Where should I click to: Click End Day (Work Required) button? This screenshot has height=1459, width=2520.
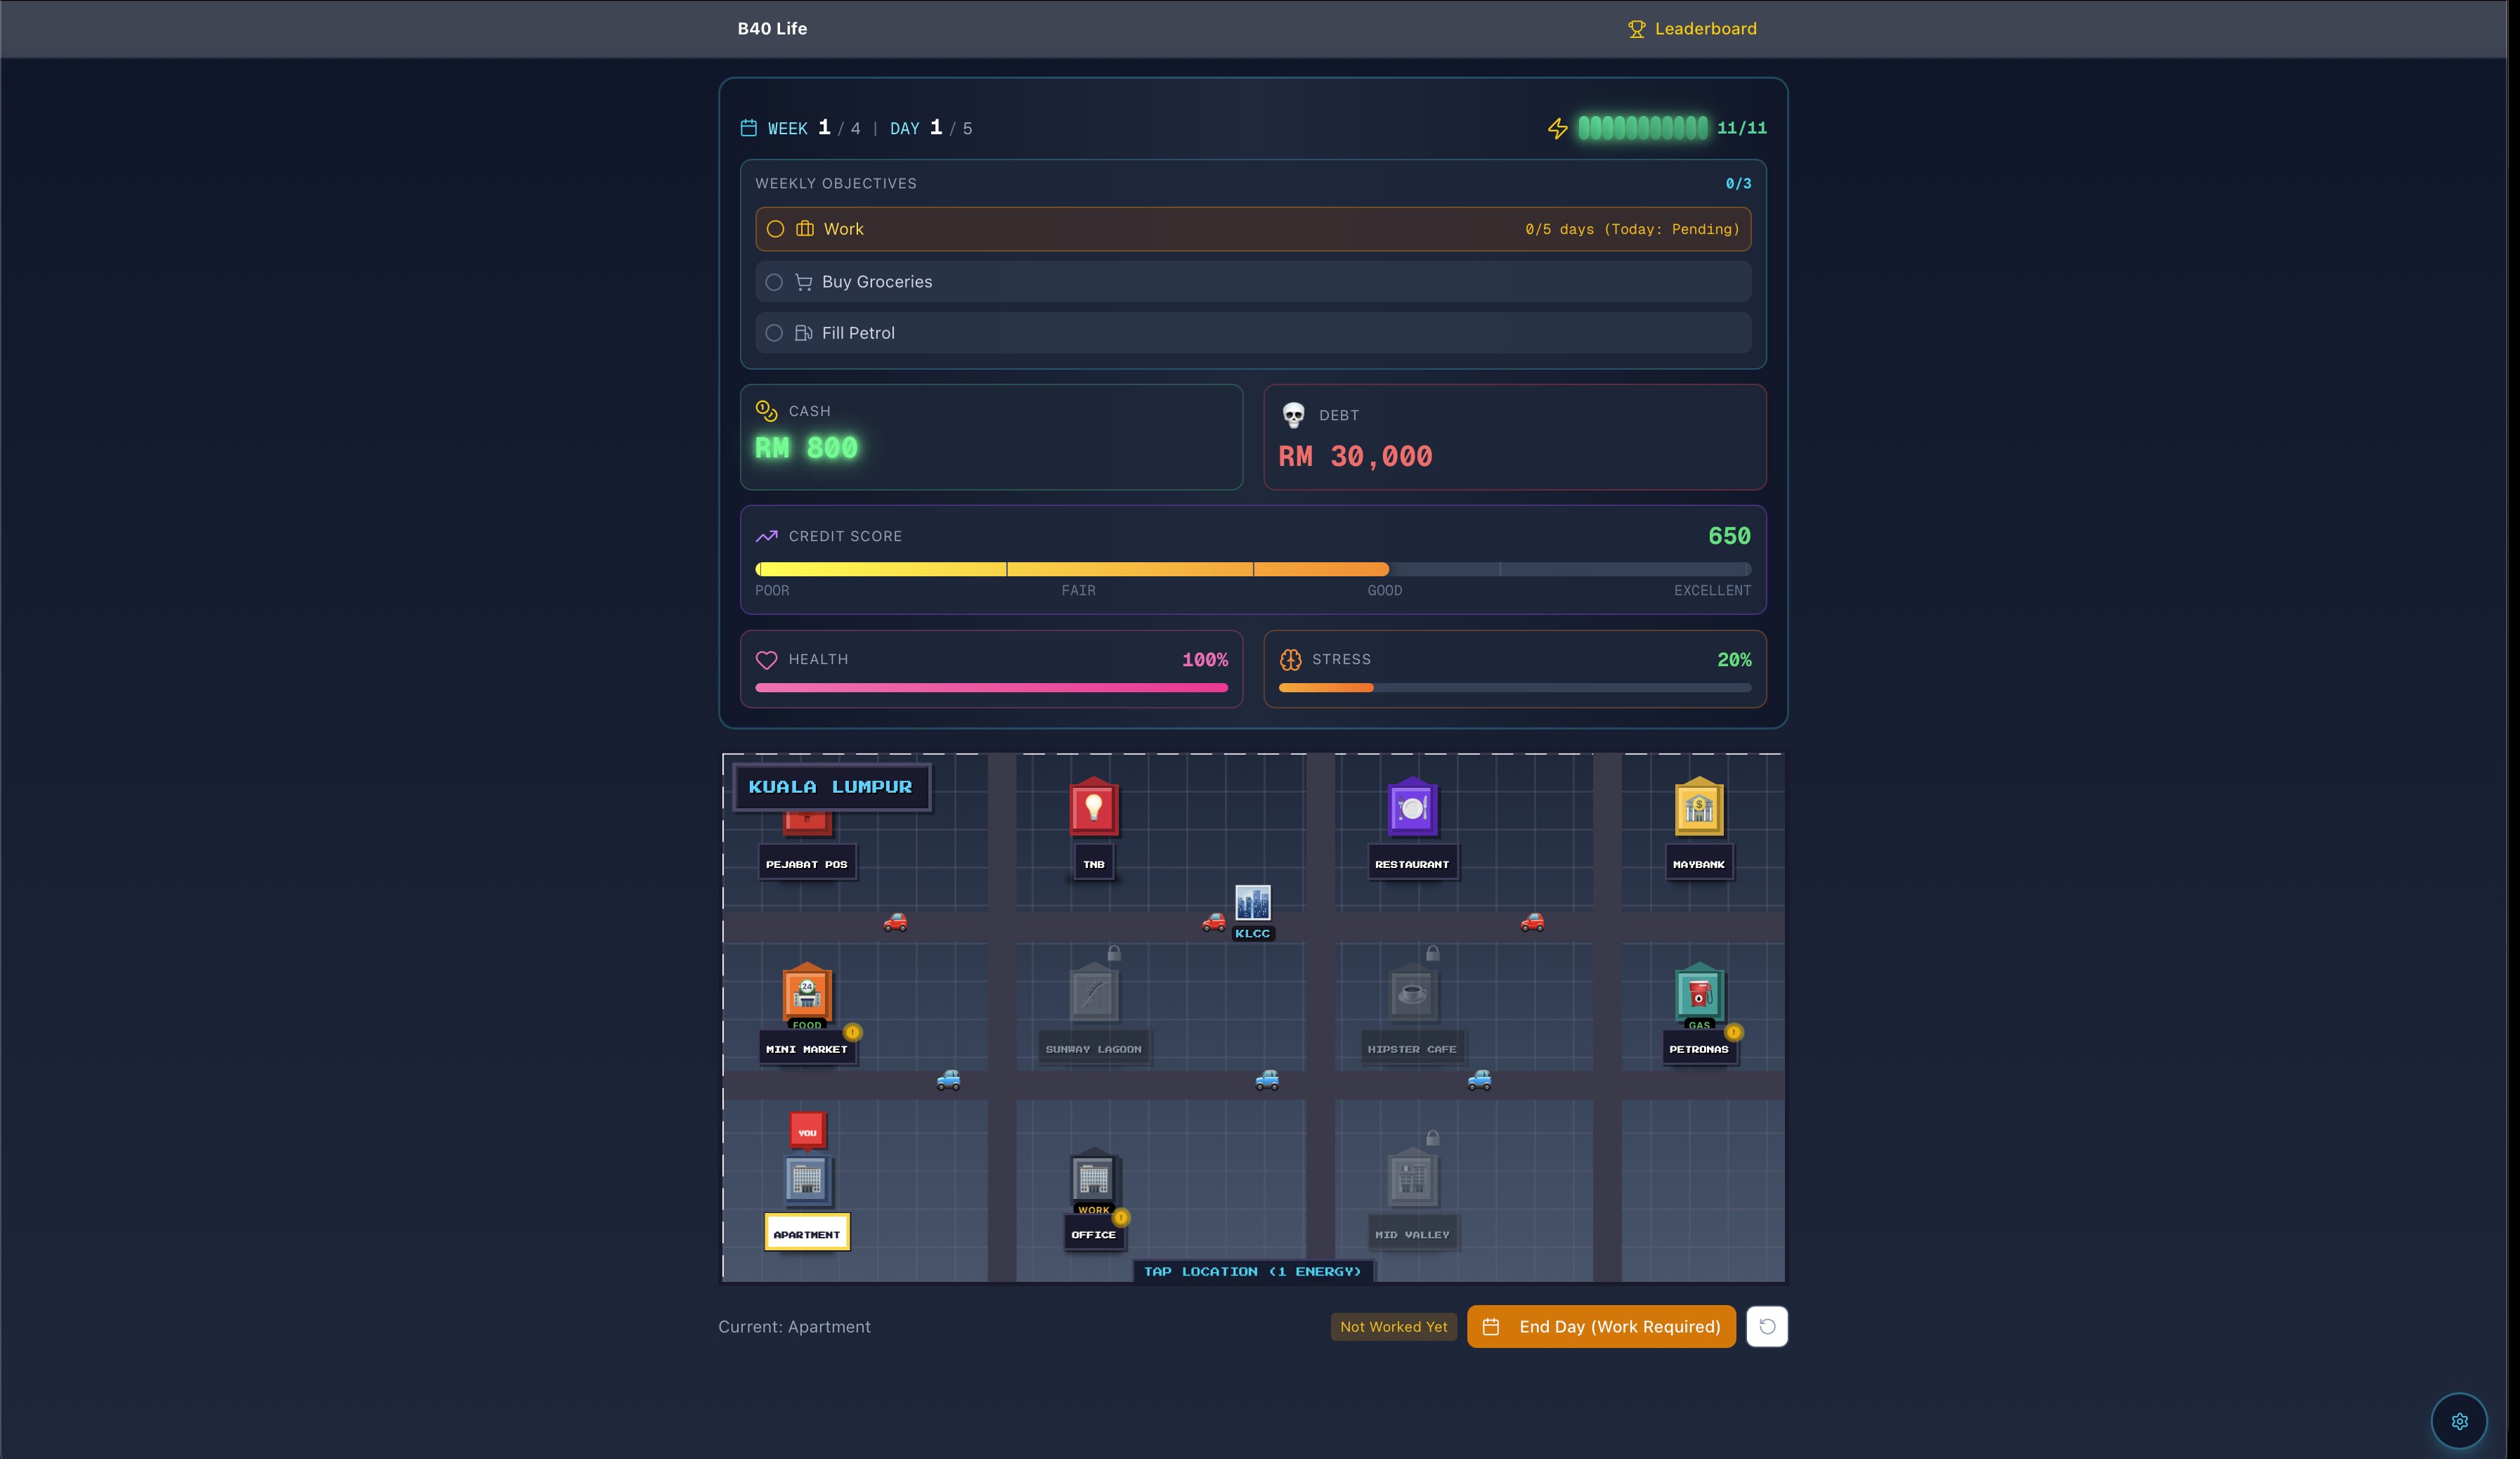click(1600, 1326)
